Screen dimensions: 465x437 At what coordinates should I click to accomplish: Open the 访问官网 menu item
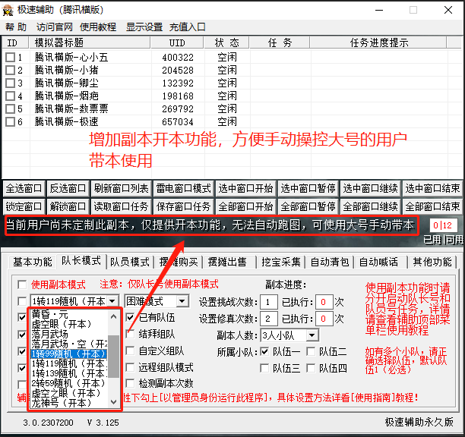[55, 27]
